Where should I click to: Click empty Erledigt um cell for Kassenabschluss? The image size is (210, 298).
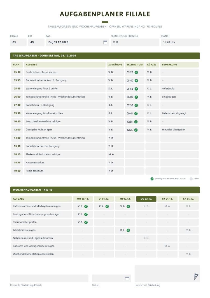tap(135, 163)
